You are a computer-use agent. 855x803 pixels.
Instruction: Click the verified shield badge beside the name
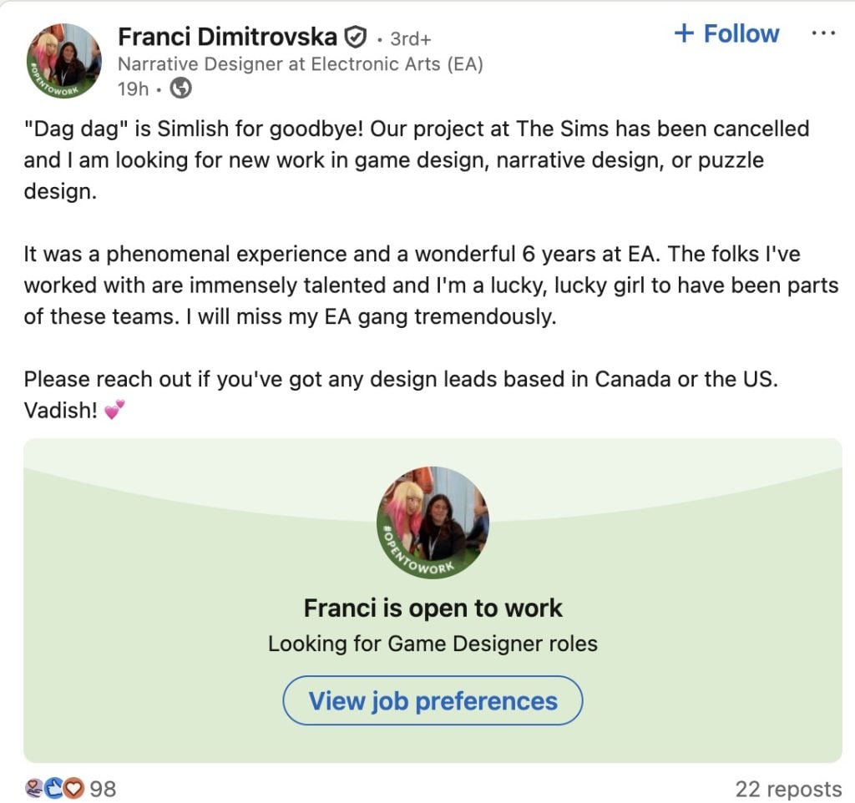[x=356, y=37]
